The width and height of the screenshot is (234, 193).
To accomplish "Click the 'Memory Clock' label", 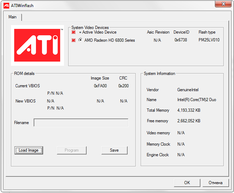I will (x=158, y=144).
